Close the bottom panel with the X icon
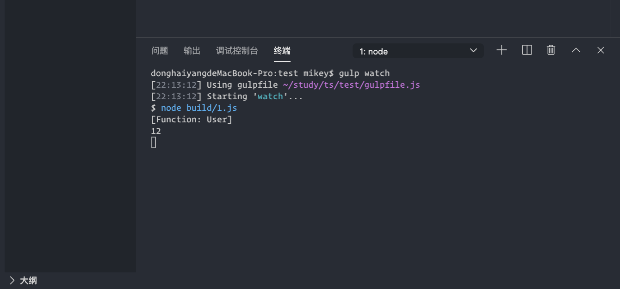The height and width of the screenshot is (289, 620). (x=601, y=50)
